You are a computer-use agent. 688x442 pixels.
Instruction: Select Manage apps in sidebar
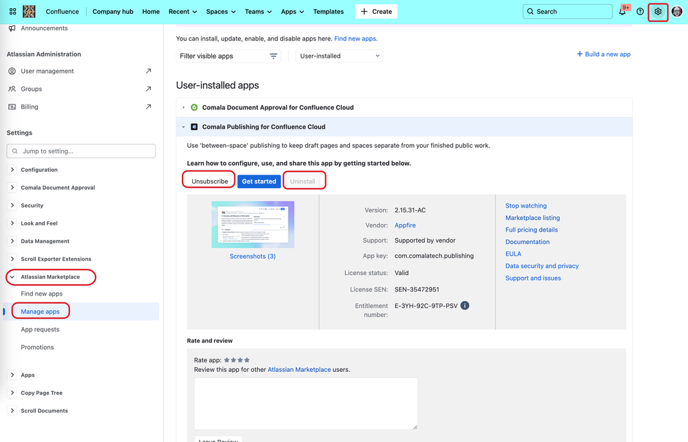[40, 311]
